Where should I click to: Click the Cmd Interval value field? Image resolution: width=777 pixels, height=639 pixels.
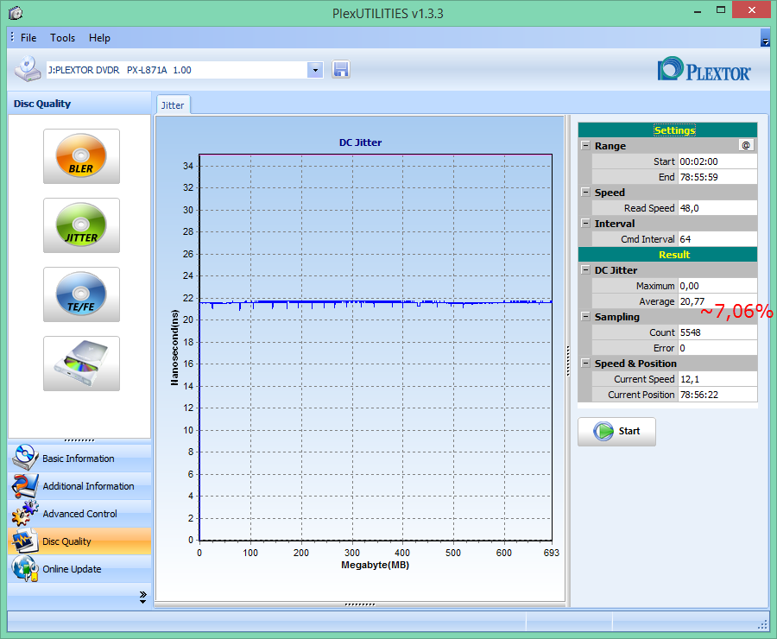717,239
